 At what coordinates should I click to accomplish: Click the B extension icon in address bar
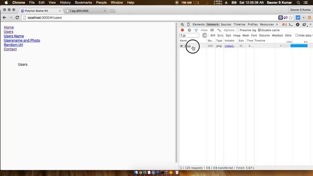[x=280, y=18]
